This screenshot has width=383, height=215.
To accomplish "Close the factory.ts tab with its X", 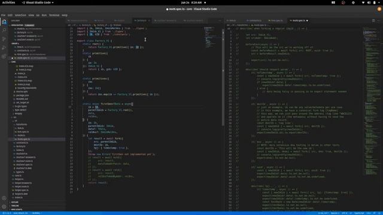I will 149,20.
